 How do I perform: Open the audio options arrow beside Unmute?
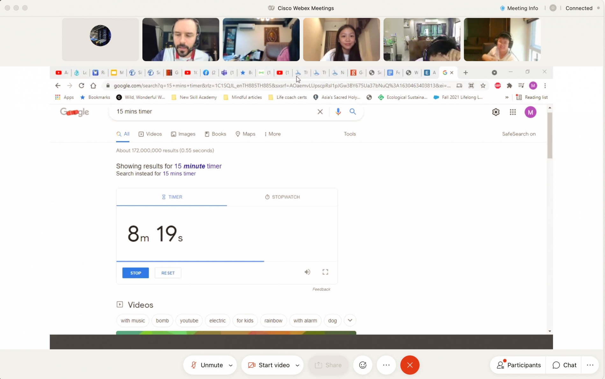231,365
